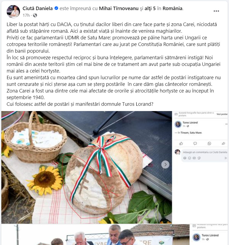229x245 pixels.
Task: Open Ciută Daniela's profile picture
Action: [13, 12]
